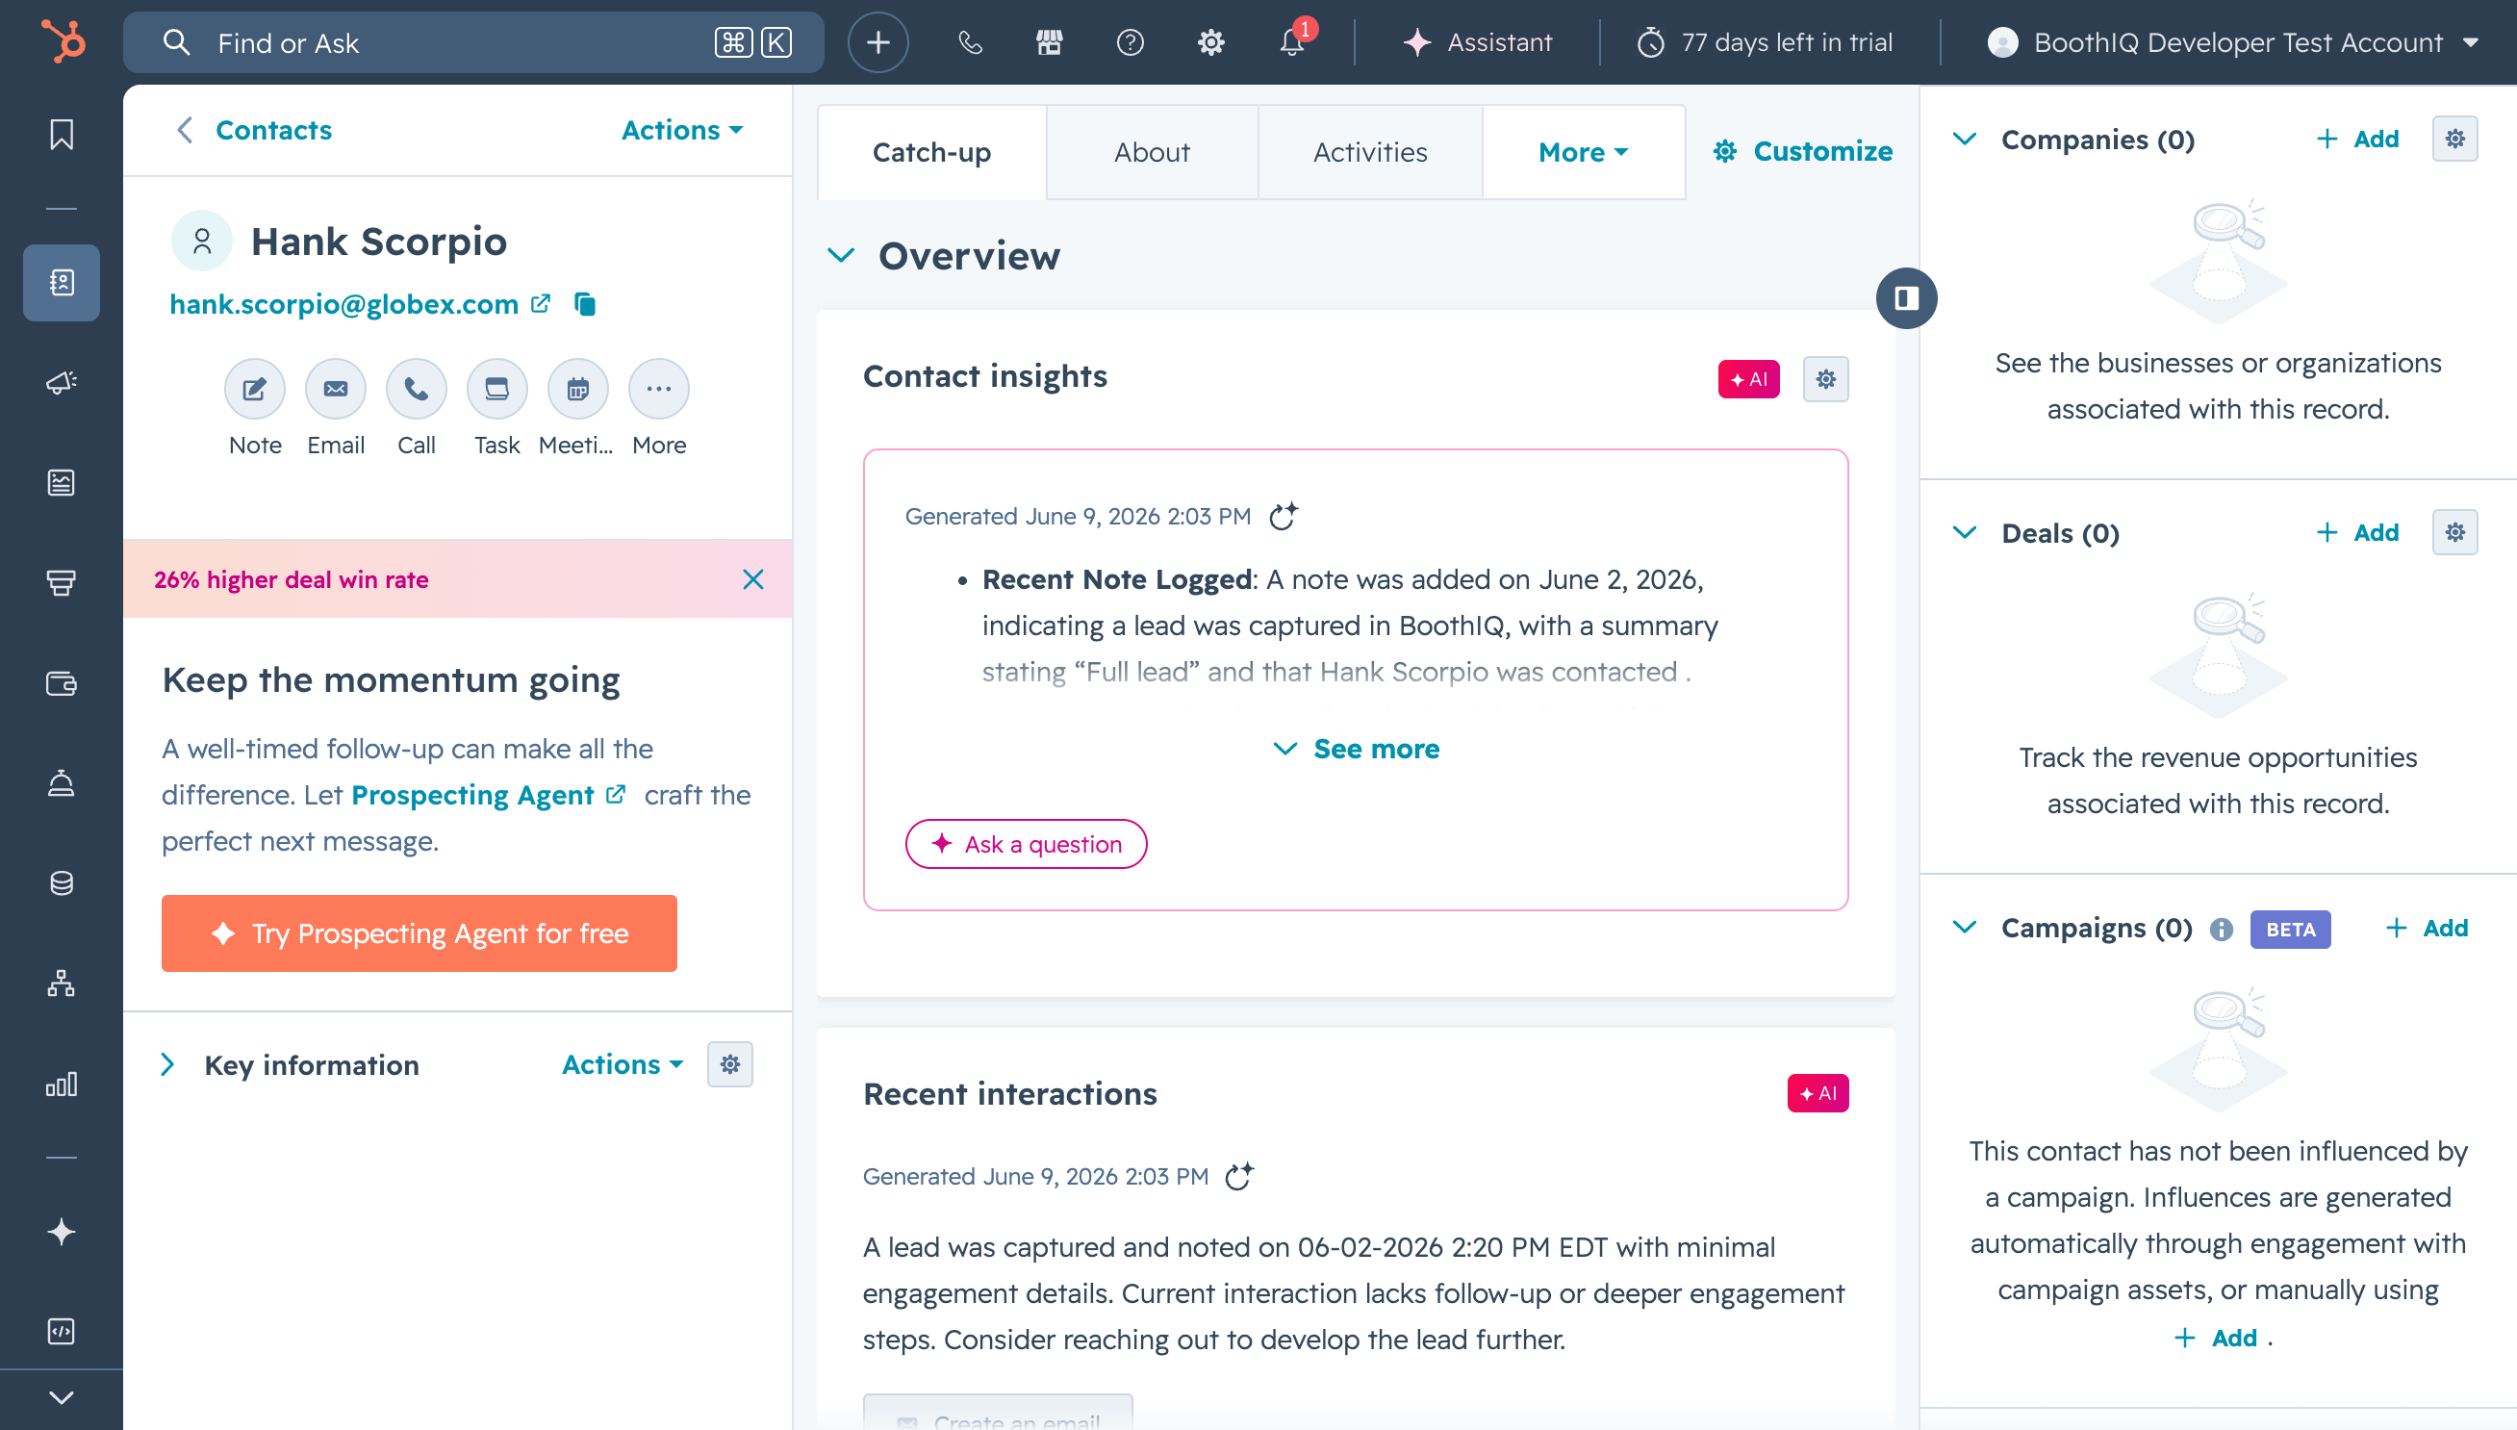Image resolution: width=2517 pixels, height=1430 pixels.
Task: Toggle the right sidebar collapse button
Action: (1906, 297)
